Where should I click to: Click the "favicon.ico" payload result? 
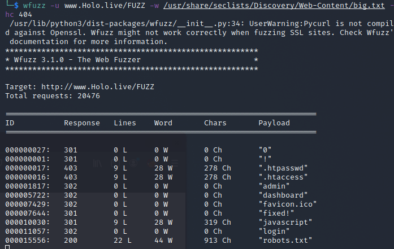click(285, 204)
